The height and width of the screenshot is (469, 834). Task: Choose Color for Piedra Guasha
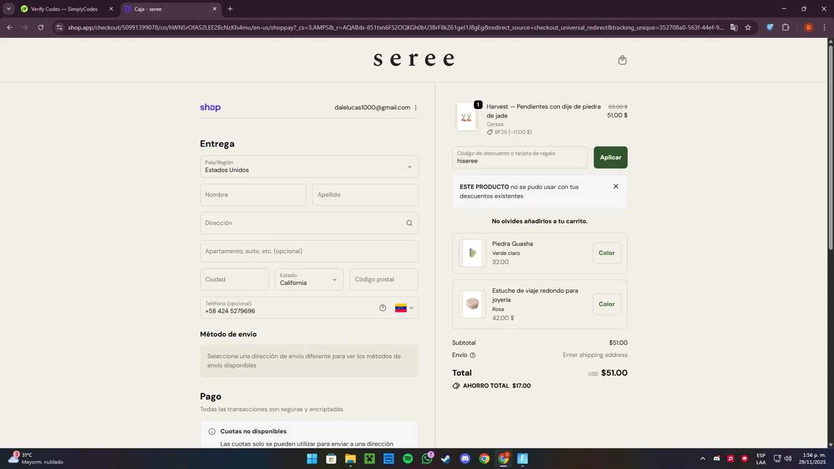607,253
